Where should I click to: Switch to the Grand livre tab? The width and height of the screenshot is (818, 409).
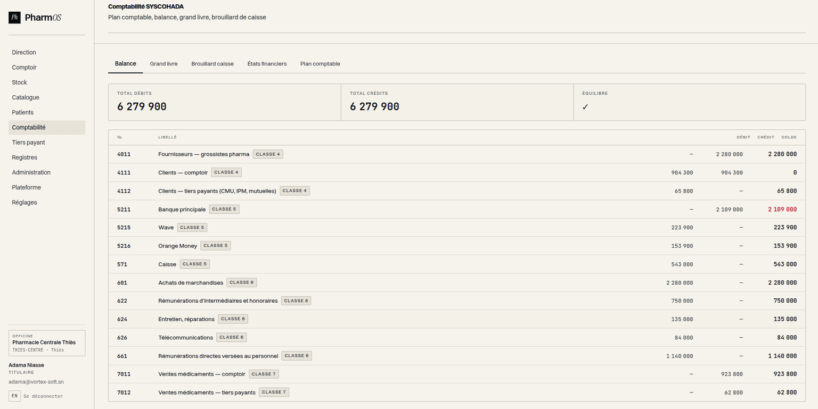tap(163, 63)
